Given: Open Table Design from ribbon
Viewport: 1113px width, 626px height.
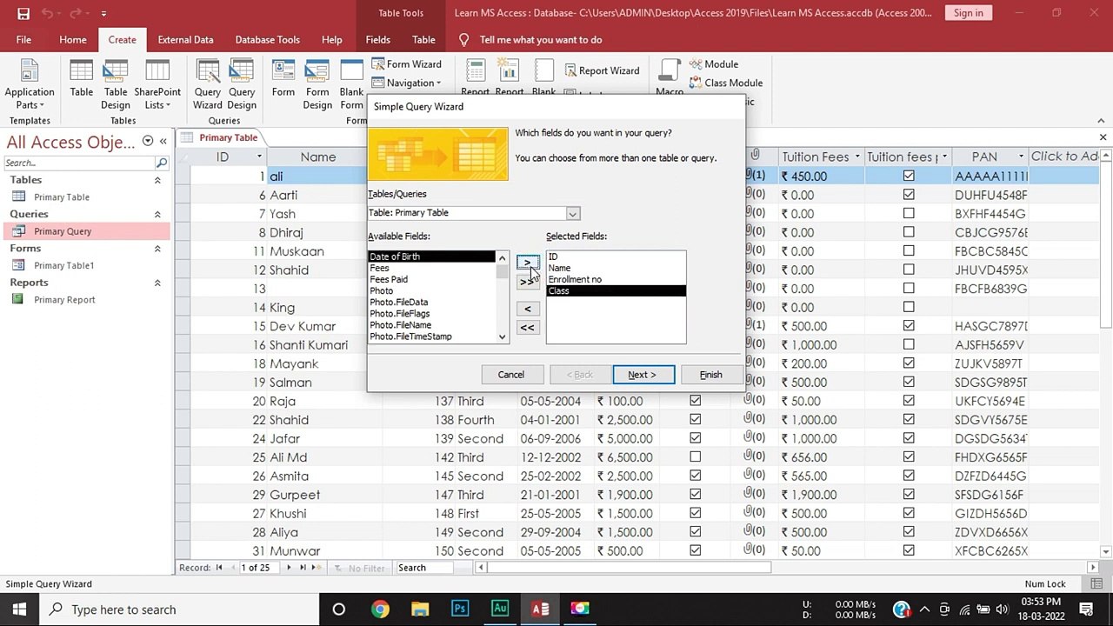Looking at the screenshot, I should click(116, 84).
